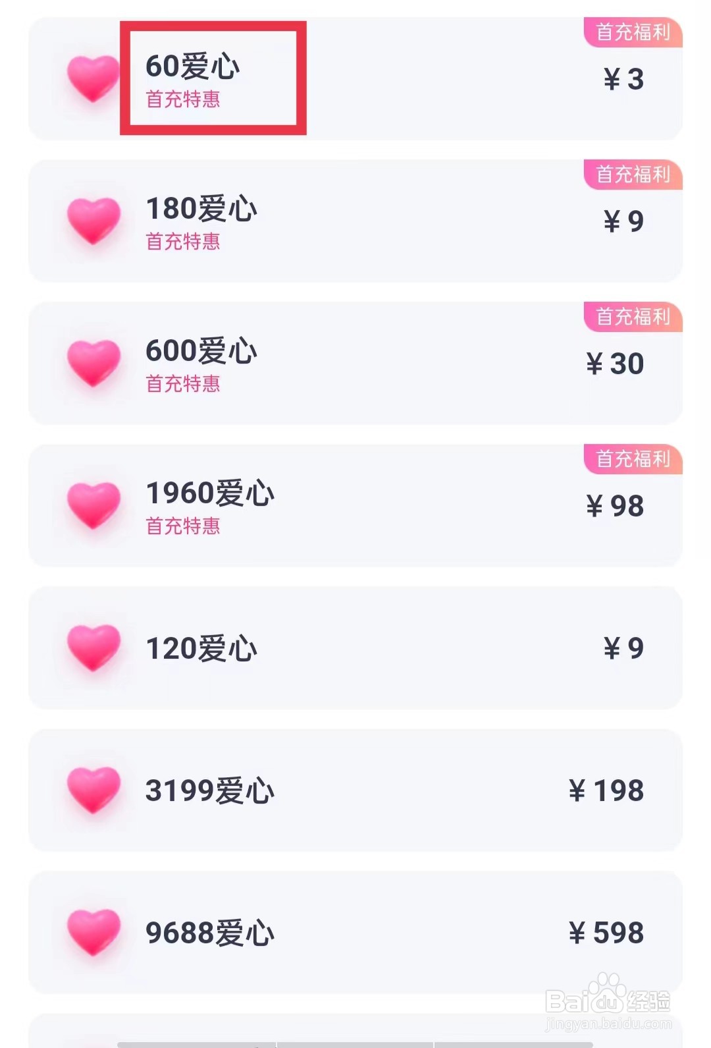
Task: Click the ¥198 price for 3199爱心
Action: (606, 790)
